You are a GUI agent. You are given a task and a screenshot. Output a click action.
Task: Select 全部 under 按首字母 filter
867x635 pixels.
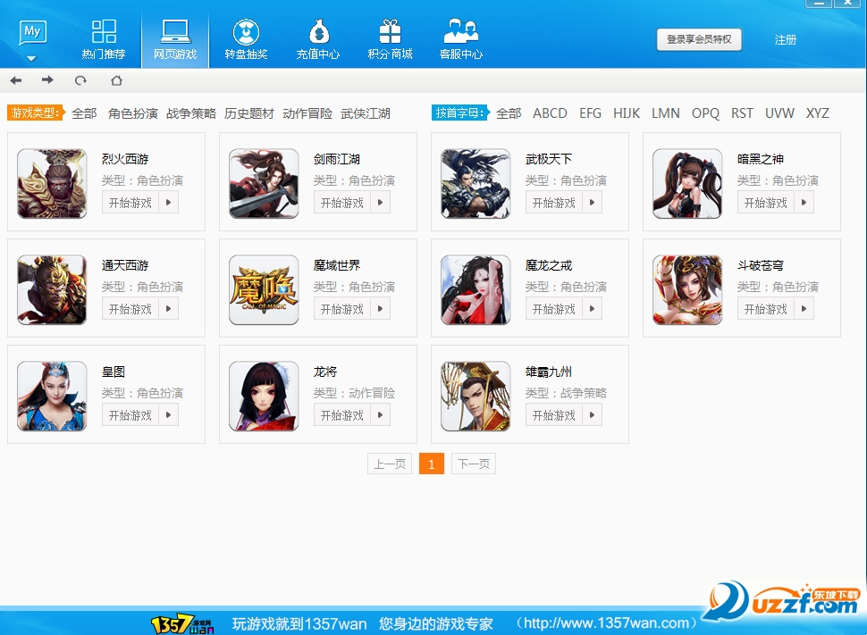509,113
